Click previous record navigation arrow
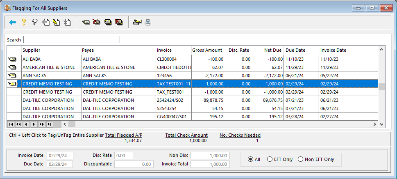 pyautogui.click(x=26, y=124)
